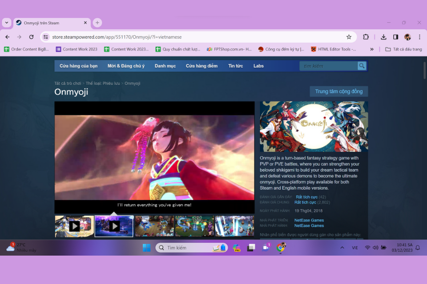Viewport: 427px width, 284px height.
Task: Click the taskbar Tìm kiếm search box
Action: coord(191,248)
